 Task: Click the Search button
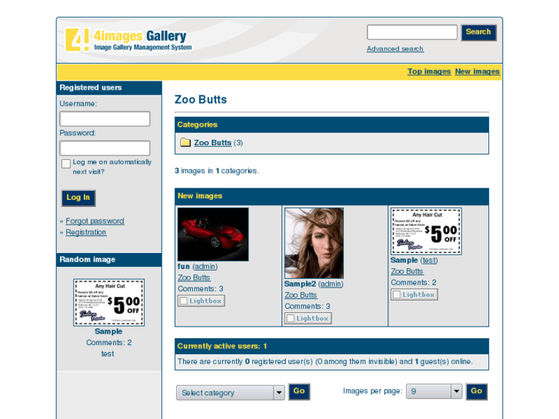point(478,32)
